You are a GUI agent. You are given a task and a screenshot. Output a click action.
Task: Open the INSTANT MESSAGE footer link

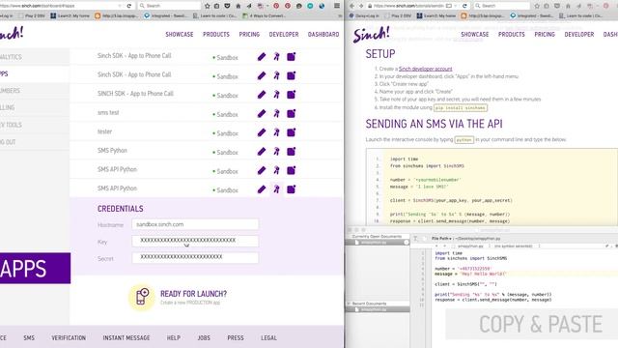(x=126, y=337)
